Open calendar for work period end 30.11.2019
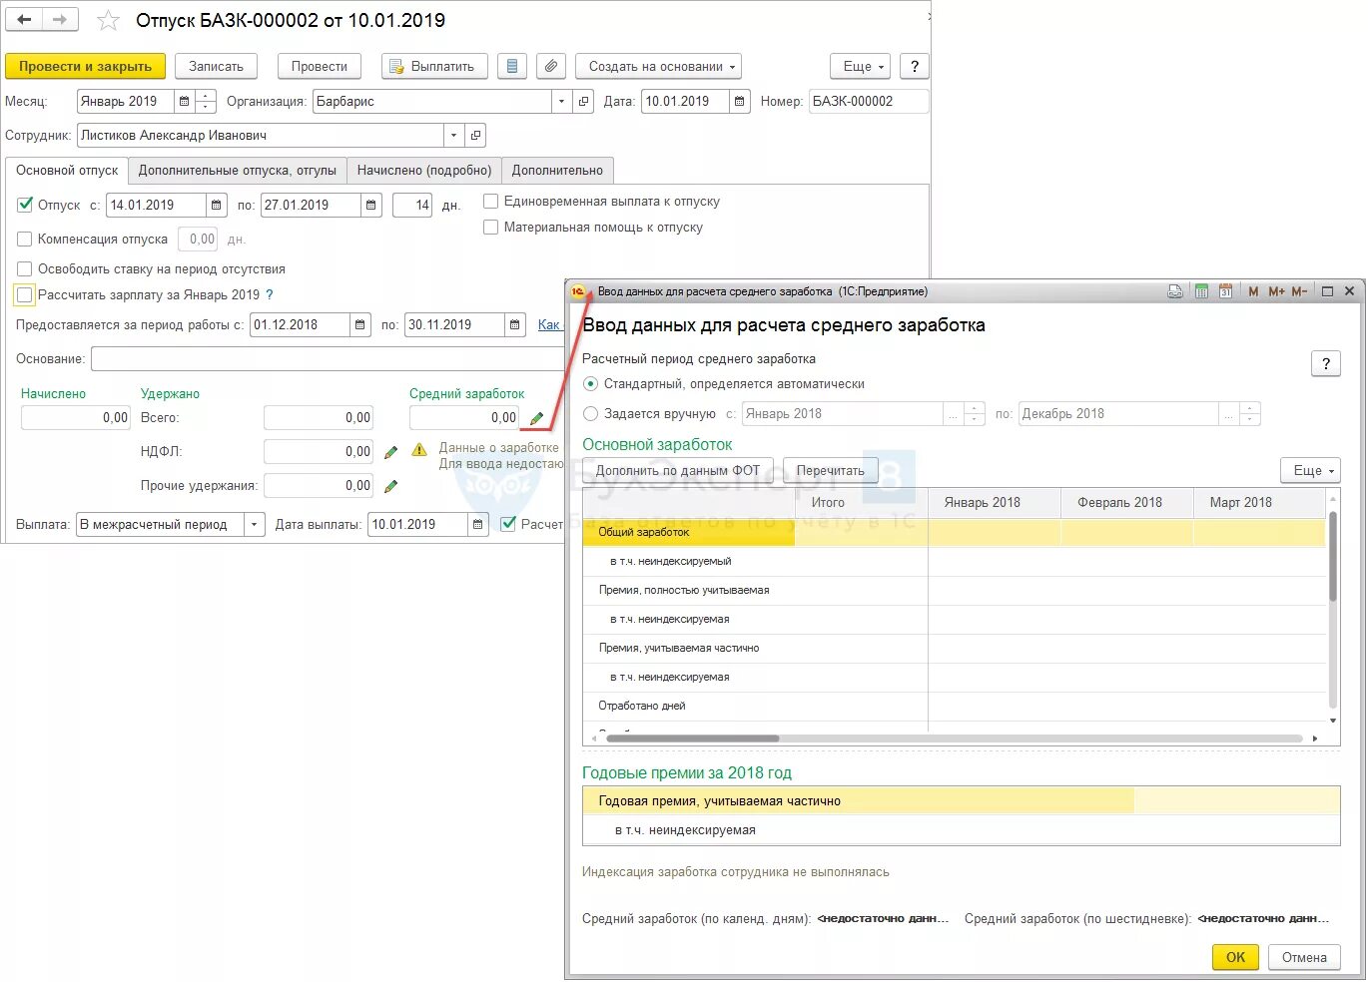The height and width of the screenshot is (982, 1368). click(x=515, y=324)
